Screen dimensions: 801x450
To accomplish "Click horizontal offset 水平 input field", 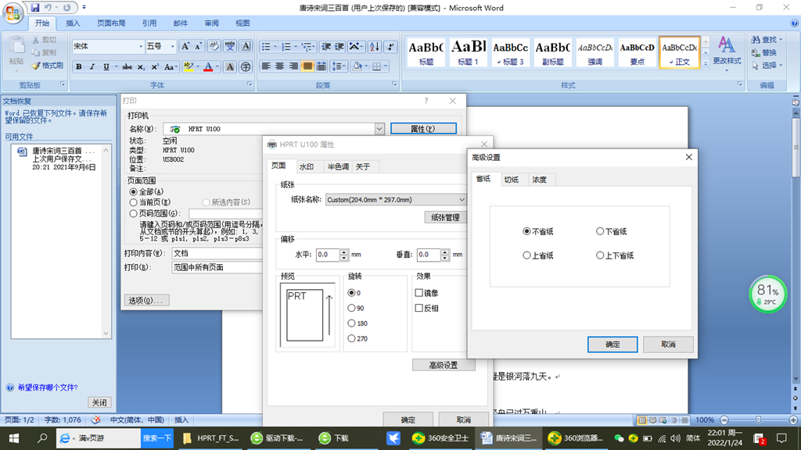I will coord(328,255).
